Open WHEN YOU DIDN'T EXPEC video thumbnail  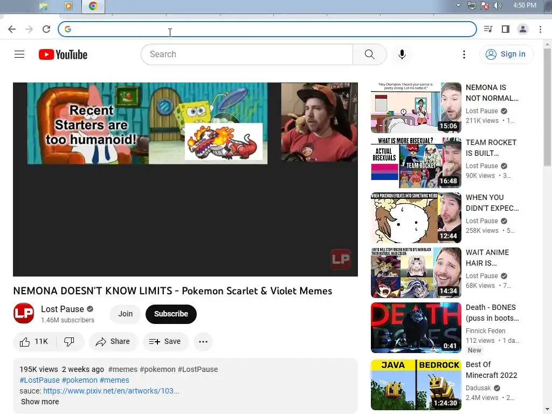416,218
